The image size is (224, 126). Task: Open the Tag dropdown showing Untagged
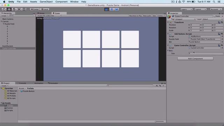pyautogui.click(x=185, y=19)
